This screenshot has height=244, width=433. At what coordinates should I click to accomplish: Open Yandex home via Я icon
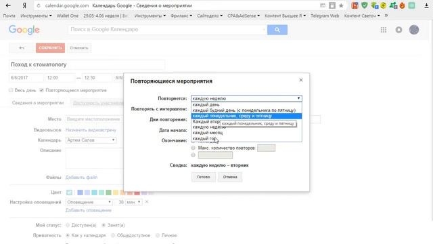24,5
